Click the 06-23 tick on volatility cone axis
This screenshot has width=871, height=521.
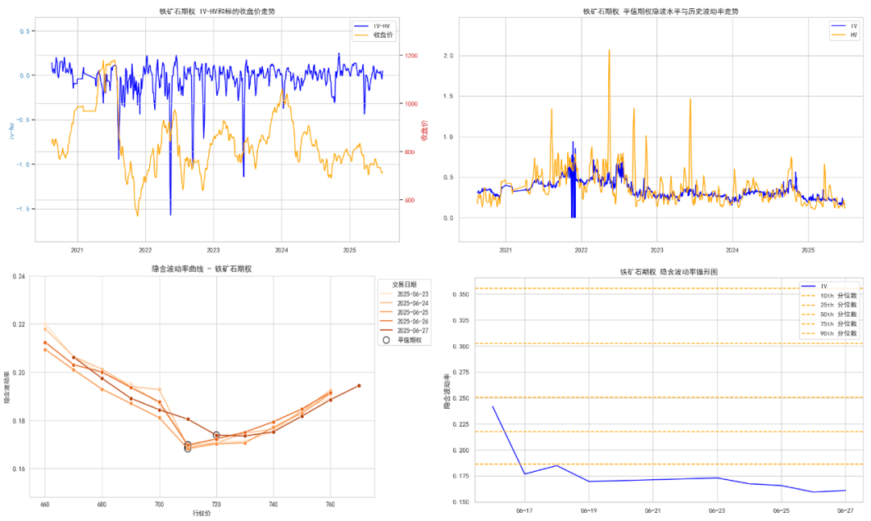point(717,511)
